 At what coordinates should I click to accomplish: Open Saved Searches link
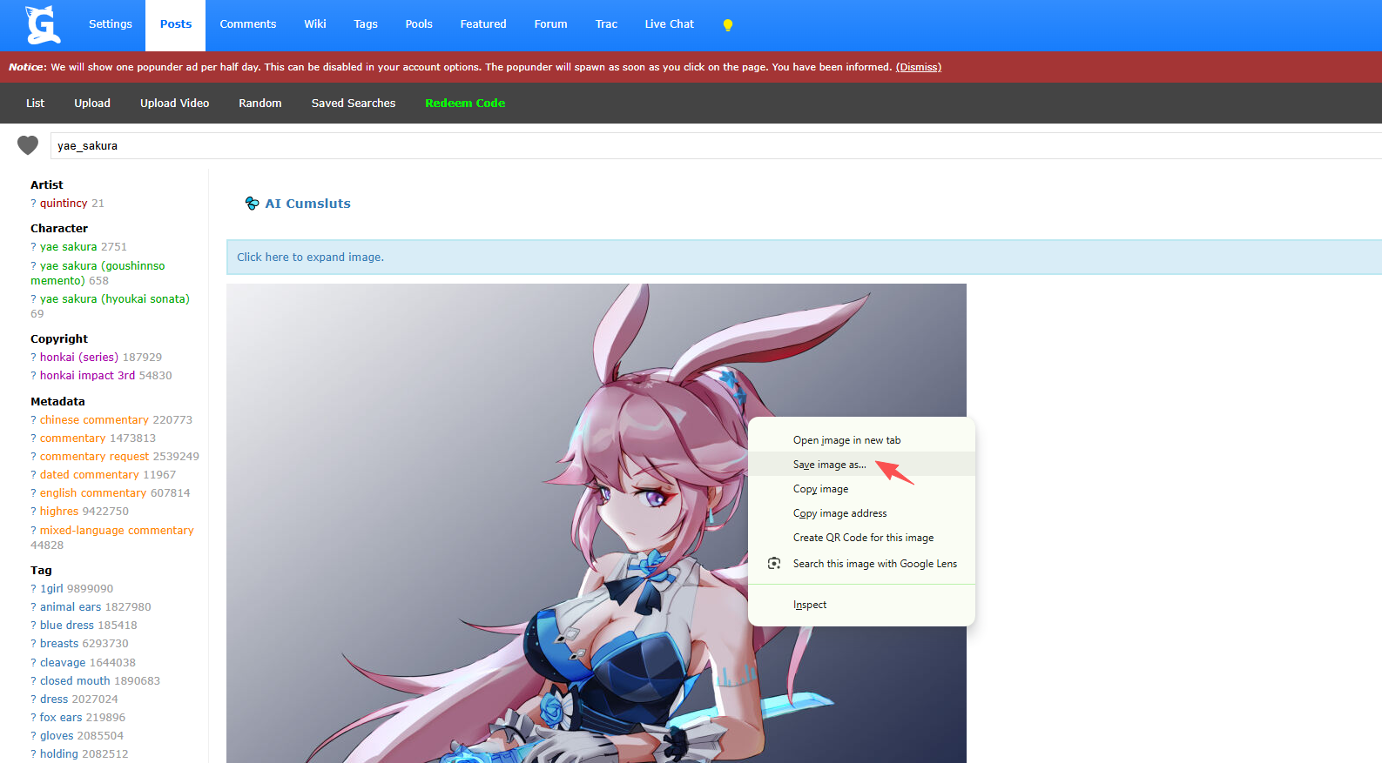[x=354, y=104]
